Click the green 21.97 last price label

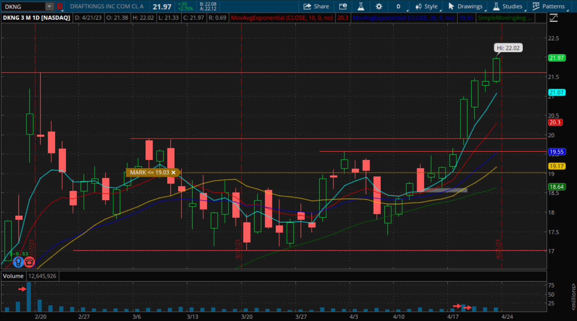pos(556,58)
